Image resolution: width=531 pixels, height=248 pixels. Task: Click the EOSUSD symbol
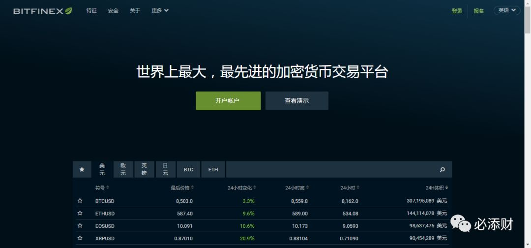105,226
